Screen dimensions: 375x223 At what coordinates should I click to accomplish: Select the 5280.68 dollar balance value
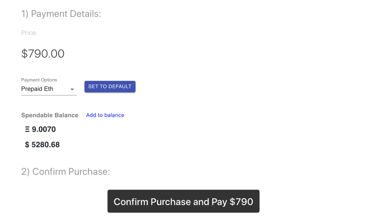pos(45,145)
